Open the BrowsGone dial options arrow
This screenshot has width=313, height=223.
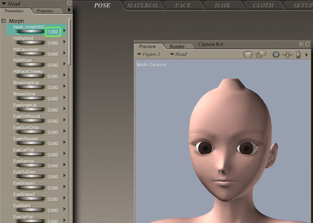click(64, 97)
